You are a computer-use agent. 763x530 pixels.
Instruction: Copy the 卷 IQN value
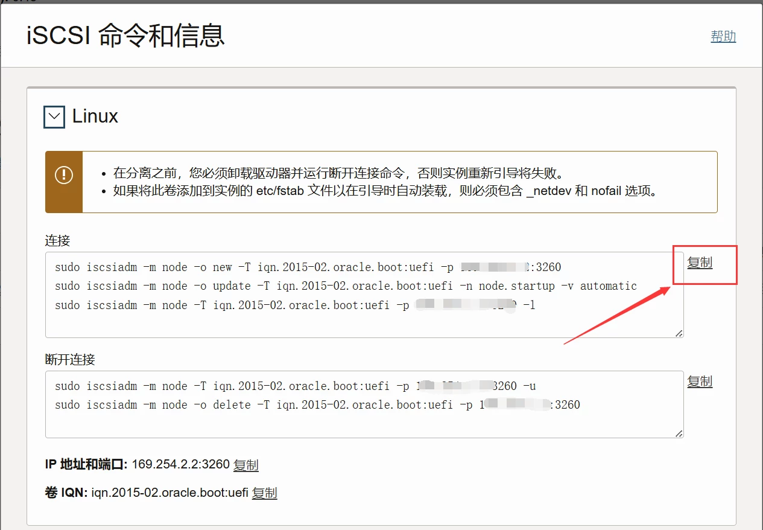pos(264,493)
